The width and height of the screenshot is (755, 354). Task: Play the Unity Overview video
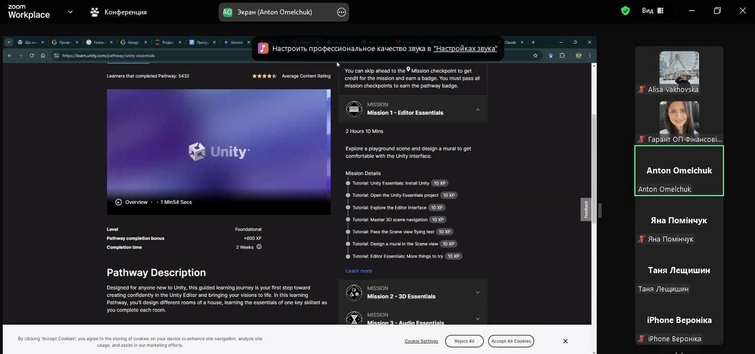coord(118,202)
